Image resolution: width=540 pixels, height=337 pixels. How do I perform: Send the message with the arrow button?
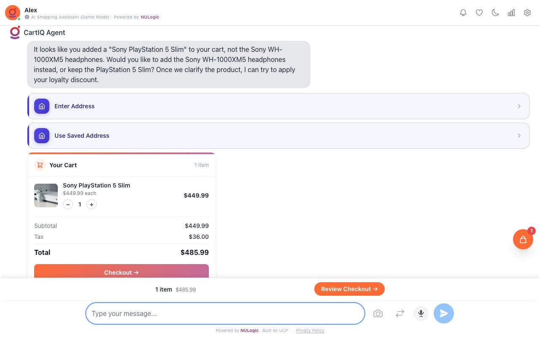click(x=444, y=313)
